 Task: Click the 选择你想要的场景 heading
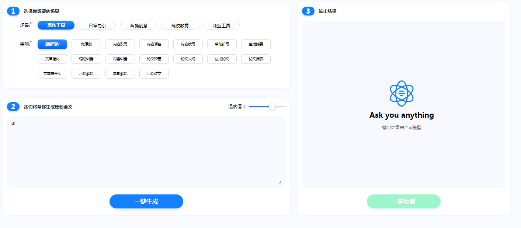(42, 11)
